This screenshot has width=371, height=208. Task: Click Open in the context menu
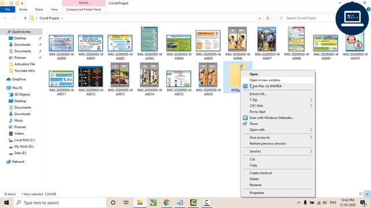click(x=254, y=74)
